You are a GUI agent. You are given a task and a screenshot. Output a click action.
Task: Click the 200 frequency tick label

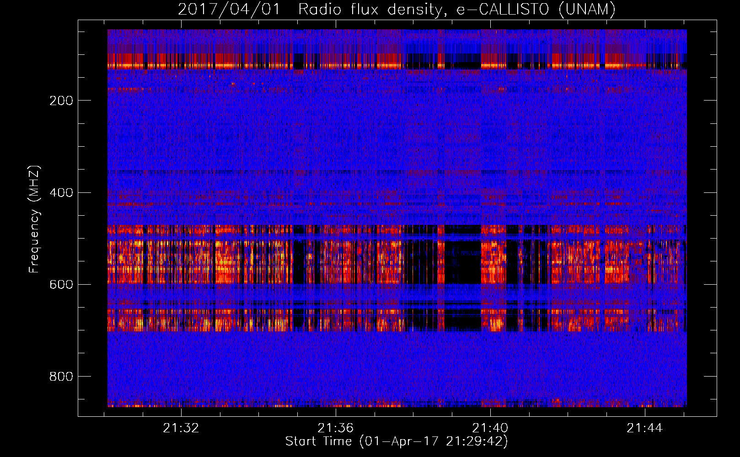[x=61, y=101]
